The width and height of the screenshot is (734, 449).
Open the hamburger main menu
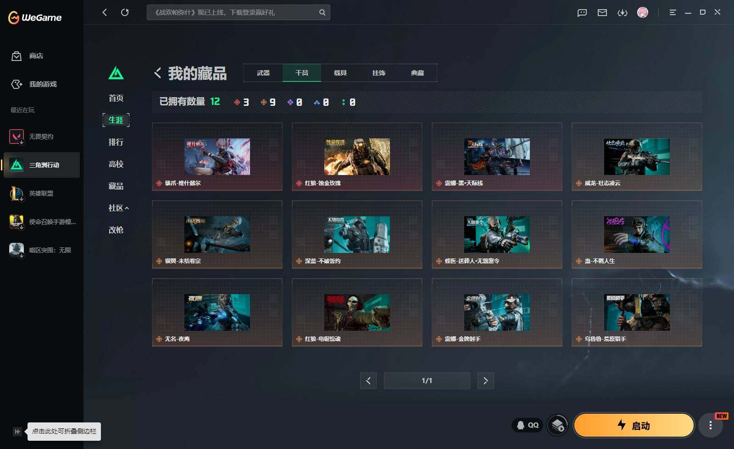673,12
